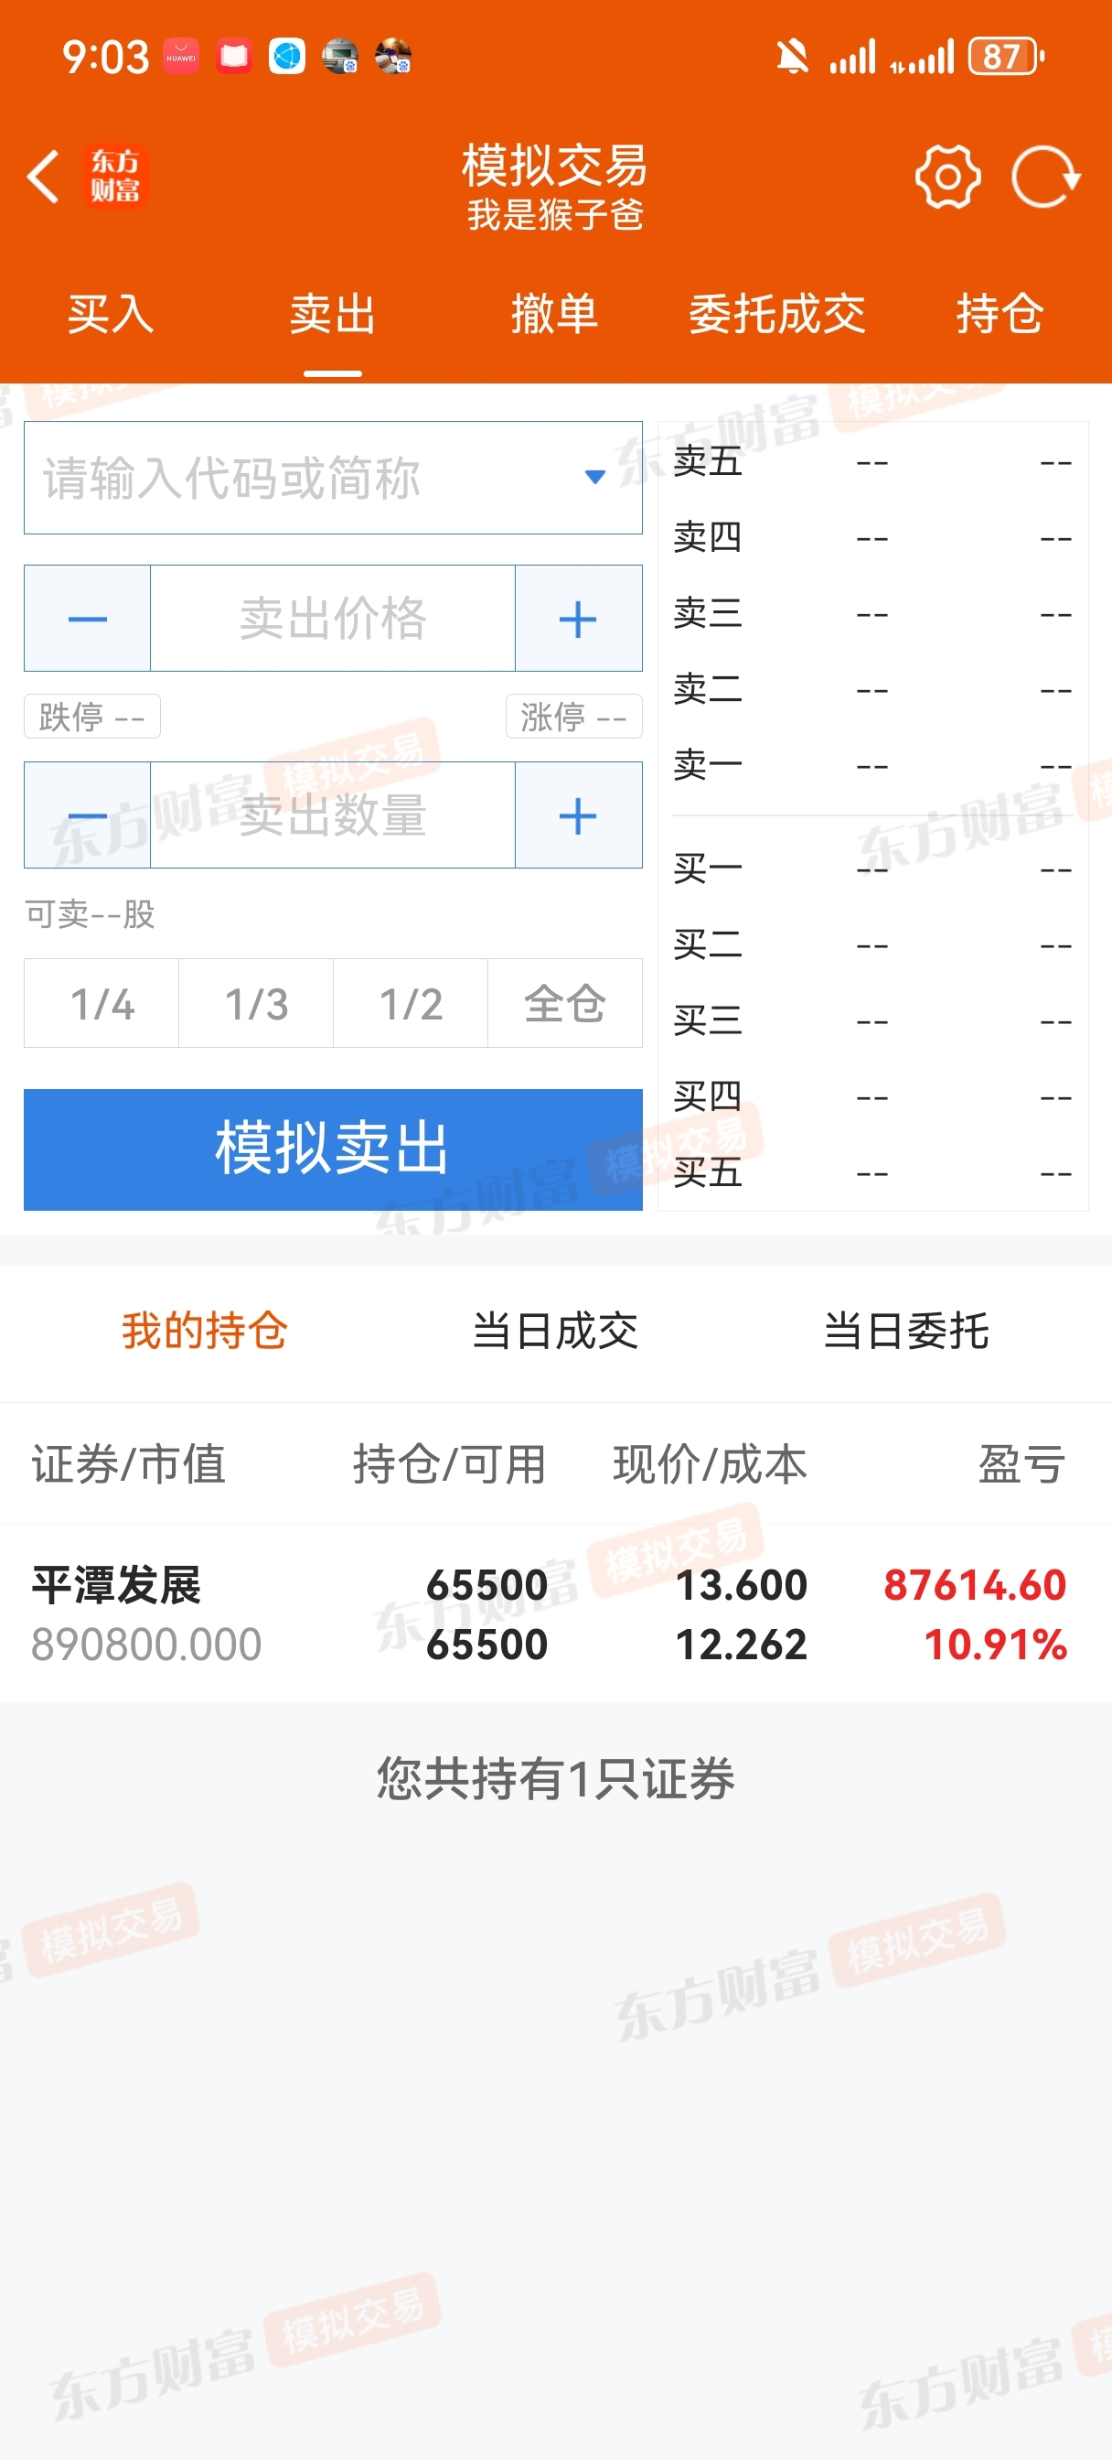
Task: Open the 撤单 tab
Action: (x=554, y=314)
